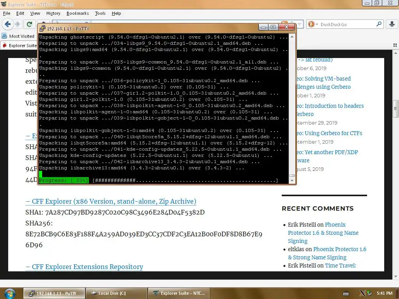Switch to the PuTTY taskbar button
Viewport: 399px width, 299px height.
click(54, 293)
